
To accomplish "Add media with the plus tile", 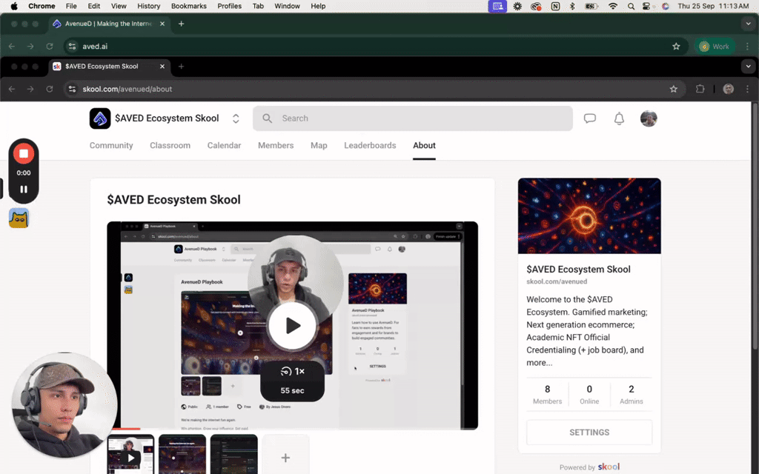I will [x=285, y=455].
